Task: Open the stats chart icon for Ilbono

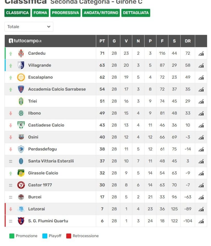Action: tap(201, 113)
